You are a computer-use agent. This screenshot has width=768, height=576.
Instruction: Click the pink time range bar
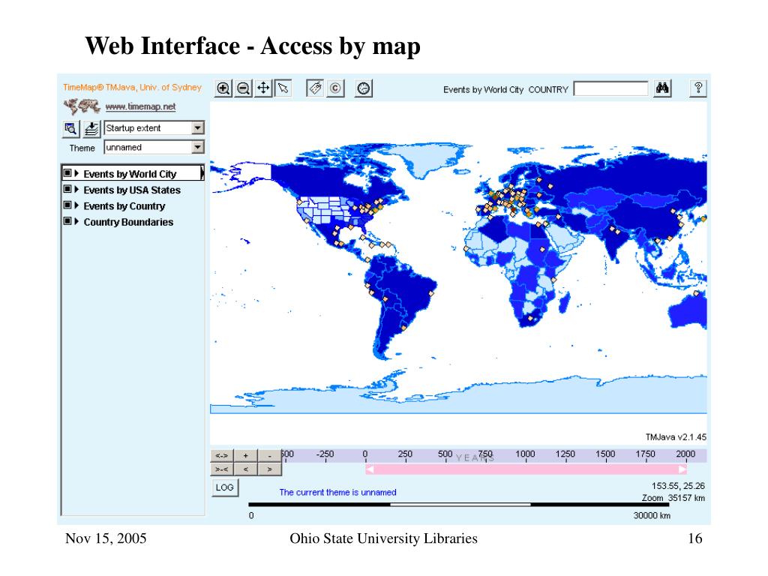tap(526, 469)
